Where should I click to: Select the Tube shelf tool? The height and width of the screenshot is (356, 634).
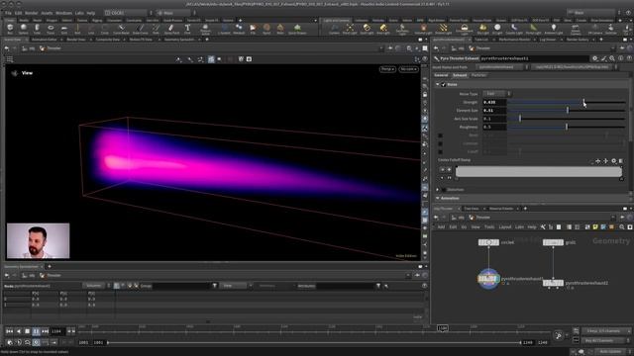(37, 29)
